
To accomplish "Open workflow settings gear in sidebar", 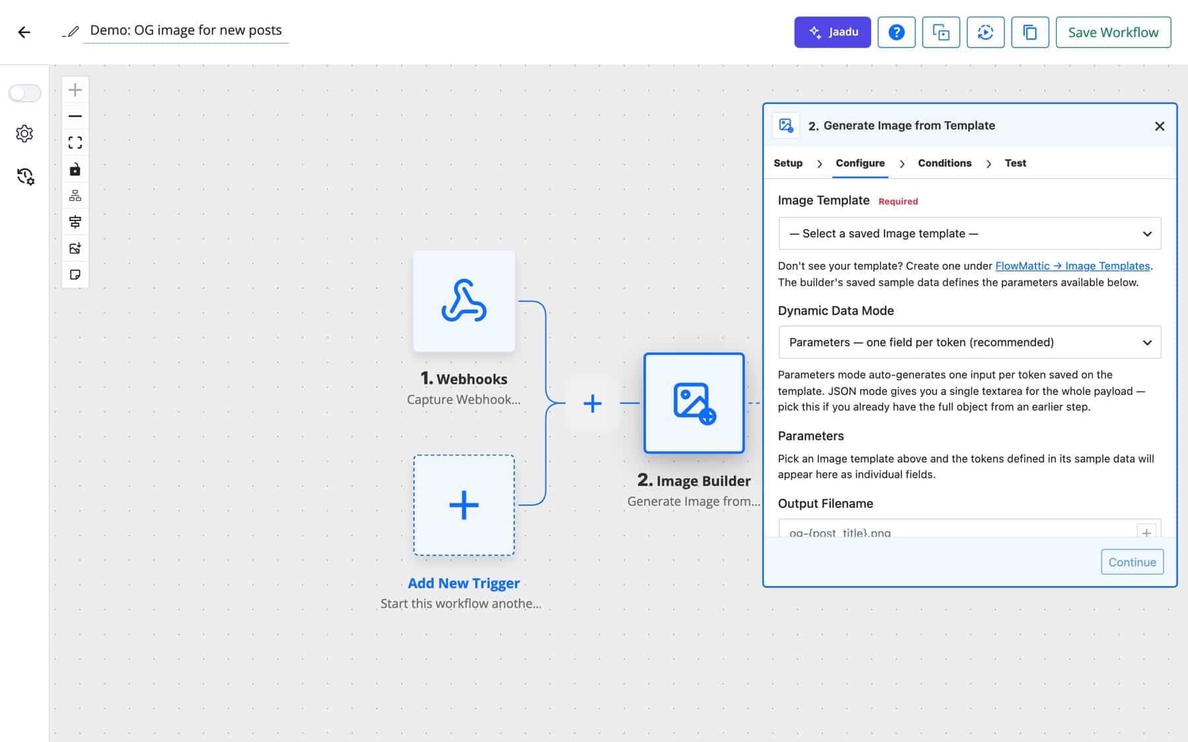I will (24, 133).
